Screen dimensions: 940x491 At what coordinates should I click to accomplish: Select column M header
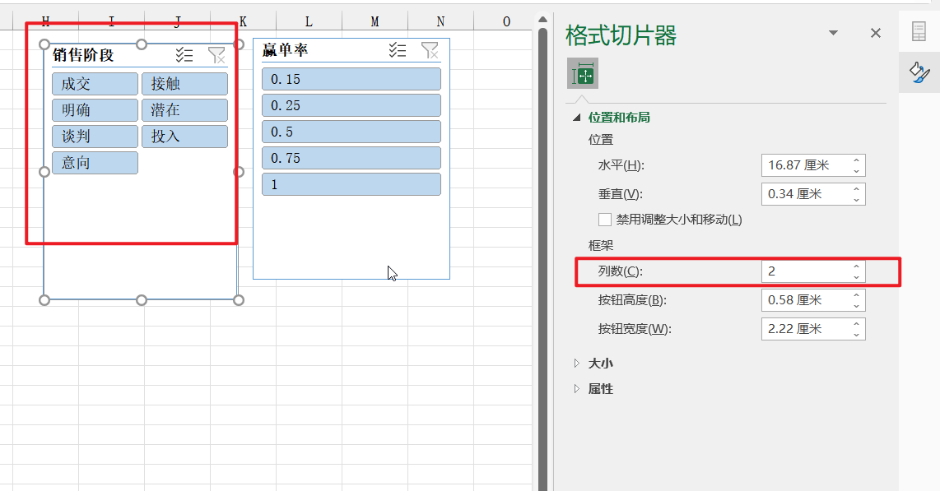(x=375, y=21)
